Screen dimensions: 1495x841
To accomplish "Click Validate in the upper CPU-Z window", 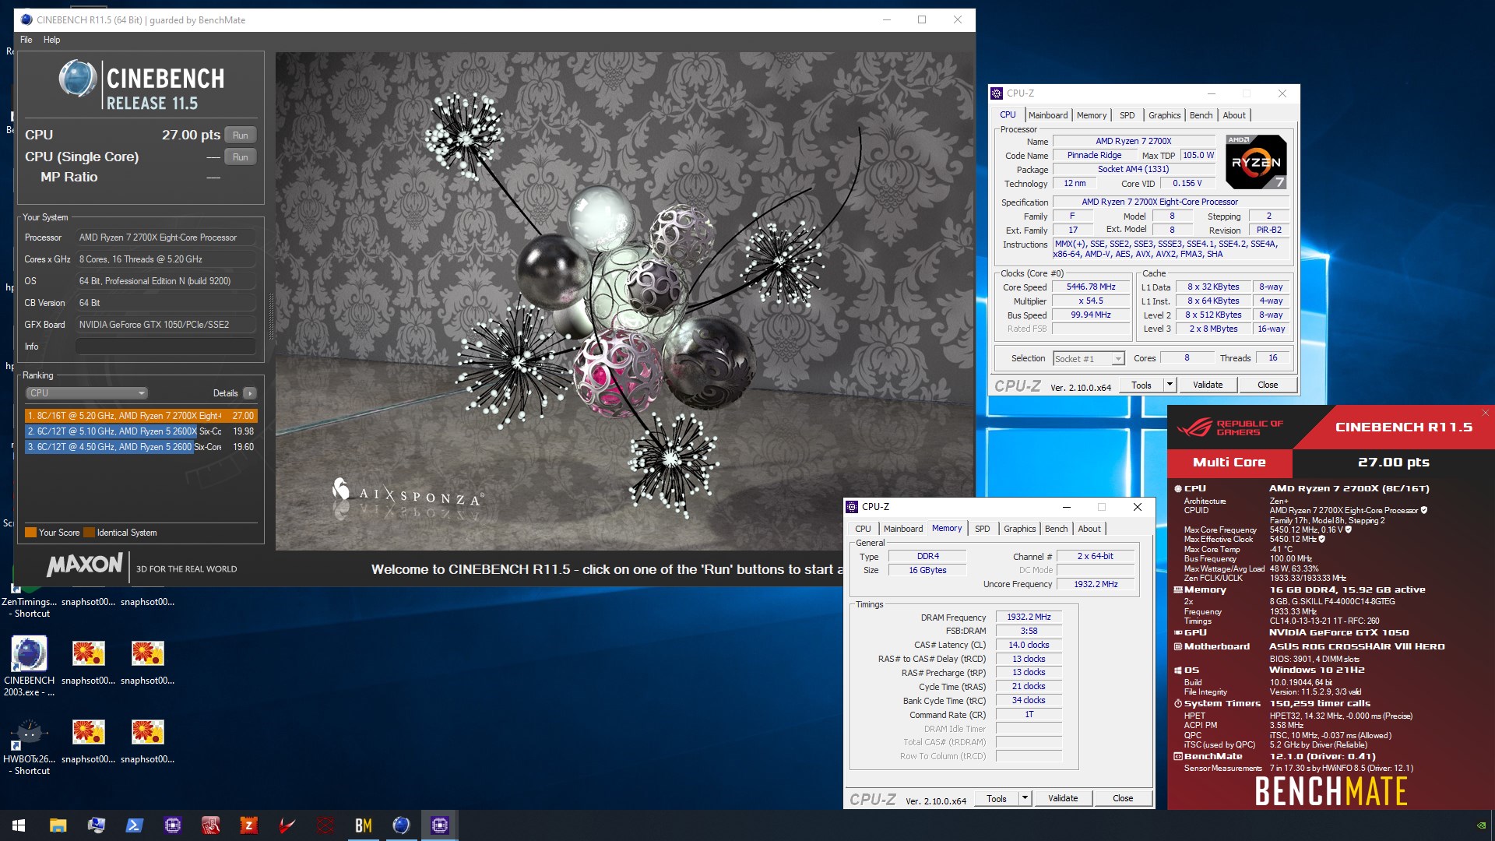I will (x=1208, y=385).
